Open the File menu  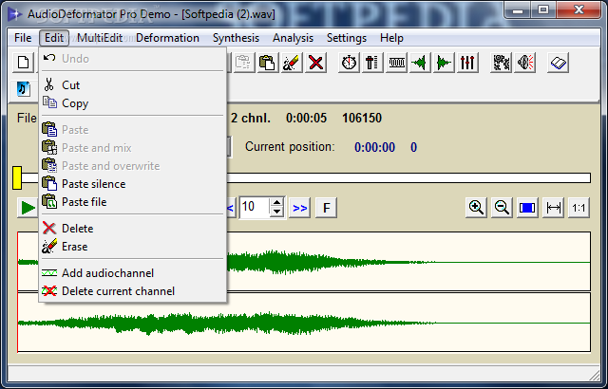tap(23, 38)
